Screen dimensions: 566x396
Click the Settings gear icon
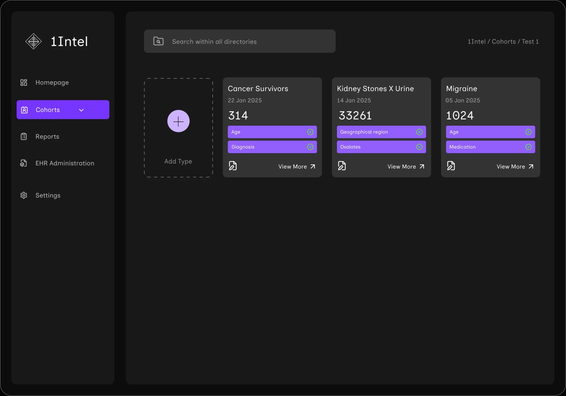(24, 195)
